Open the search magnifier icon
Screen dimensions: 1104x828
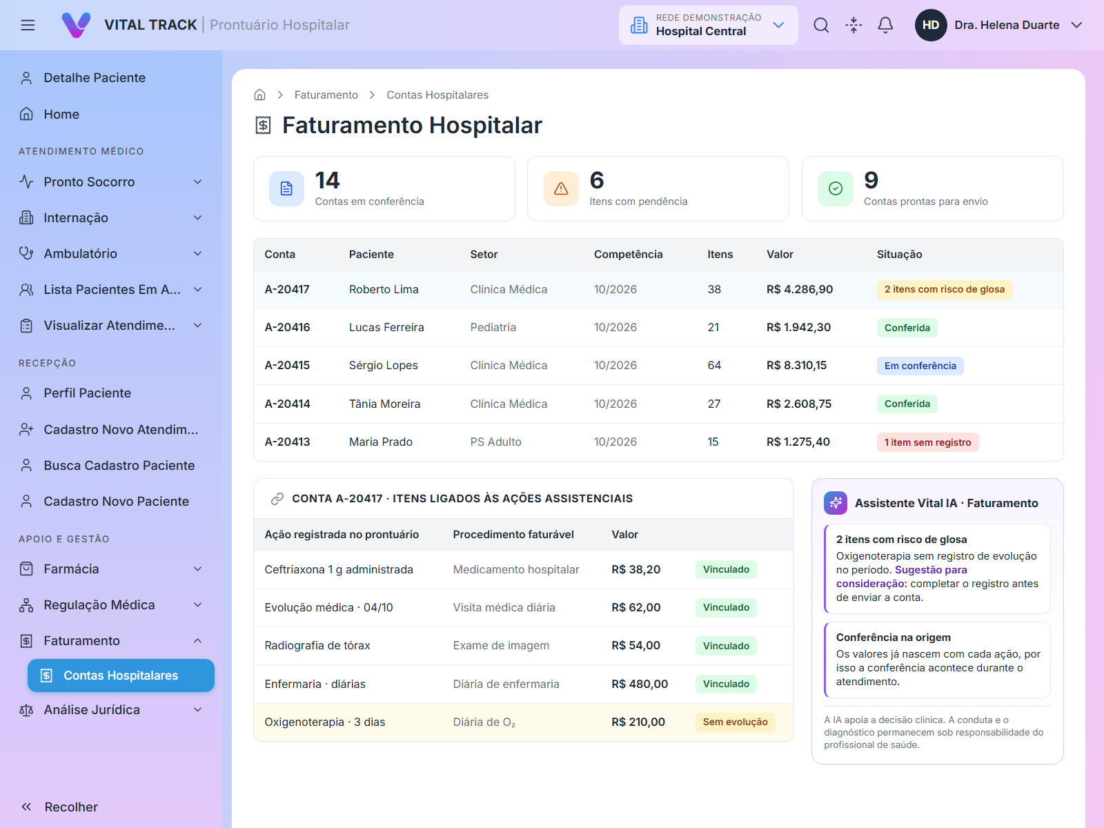coord(821,26)
